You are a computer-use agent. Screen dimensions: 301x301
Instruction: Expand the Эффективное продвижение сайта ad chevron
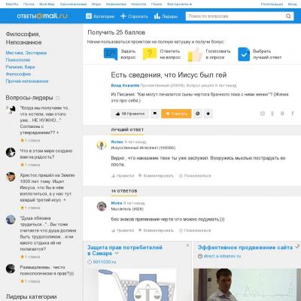(x=297, y=247)
